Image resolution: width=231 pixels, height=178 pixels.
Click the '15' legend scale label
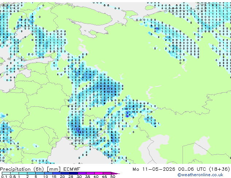[54, 177]
